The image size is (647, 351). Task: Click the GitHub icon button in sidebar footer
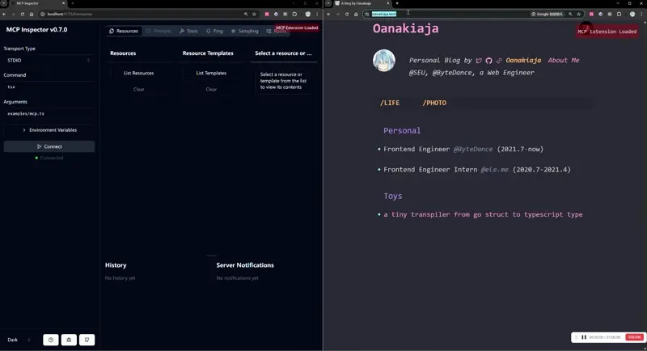87,340
